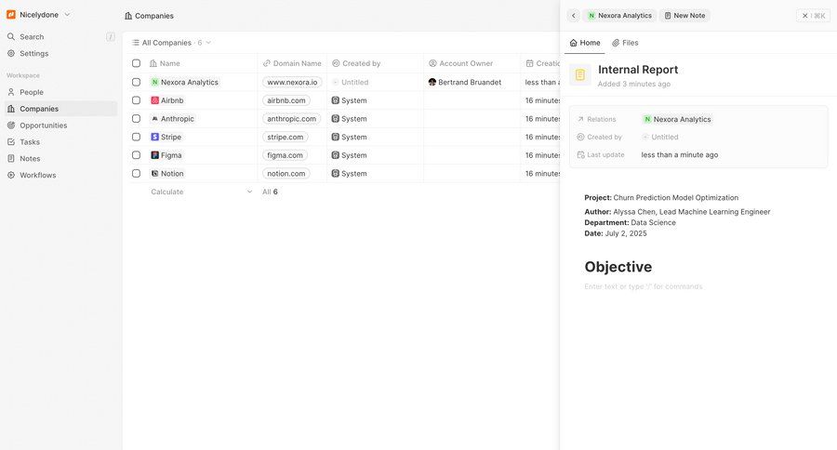The height and width of the screenshot is (450, 837).
Task: Check the Stripe row checkbox
Action: 136,137
